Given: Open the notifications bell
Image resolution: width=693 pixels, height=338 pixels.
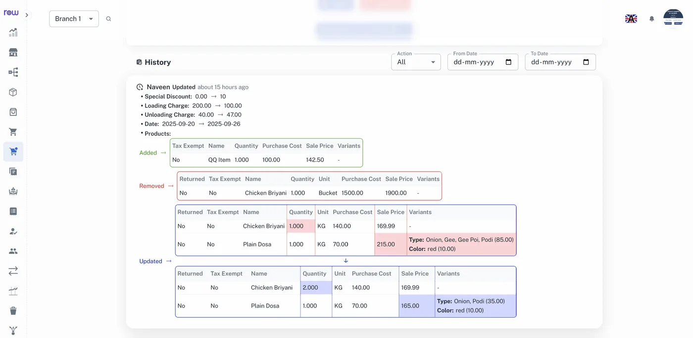Looking at the screenshot, I should 652,19.
